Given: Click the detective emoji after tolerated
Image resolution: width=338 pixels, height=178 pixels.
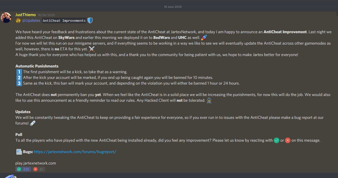Looking at the screenshot, I should [209, 100].
